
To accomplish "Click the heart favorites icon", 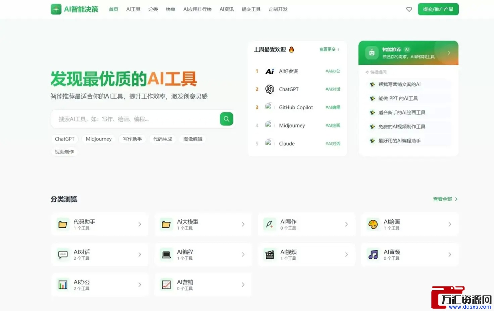I will (409, 9).
